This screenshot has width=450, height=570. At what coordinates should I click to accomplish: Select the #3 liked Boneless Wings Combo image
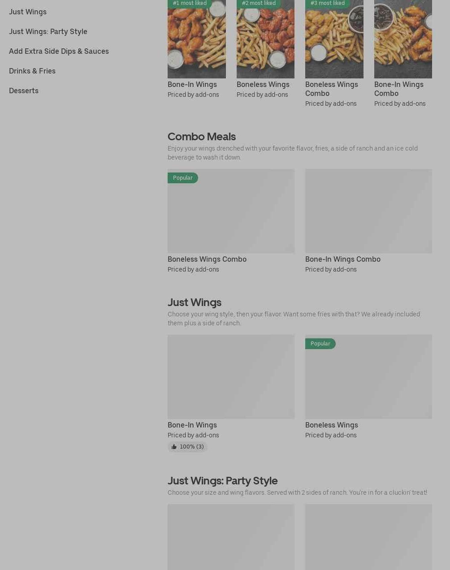(x=334, y=39)
